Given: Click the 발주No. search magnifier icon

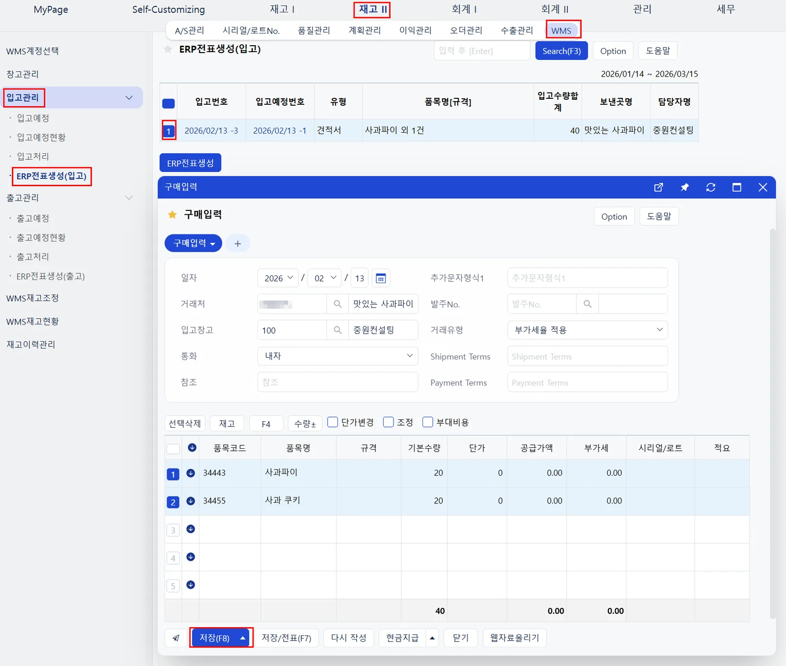Looking at the screenshot, I should tap(588, 304).
